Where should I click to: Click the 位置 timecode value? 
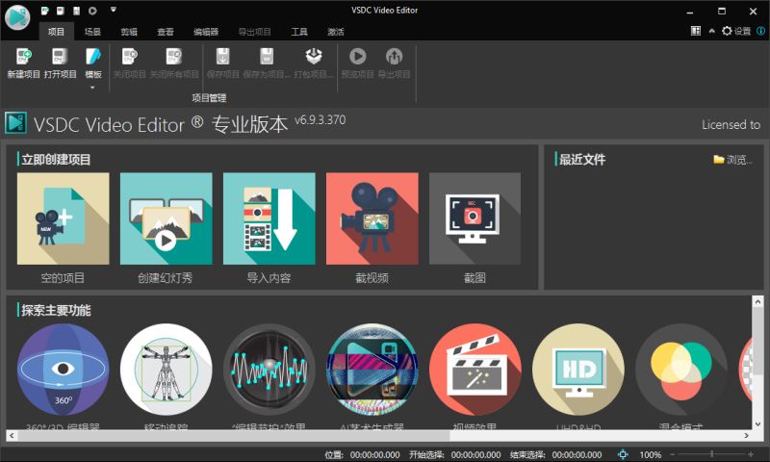pos(374,455)
